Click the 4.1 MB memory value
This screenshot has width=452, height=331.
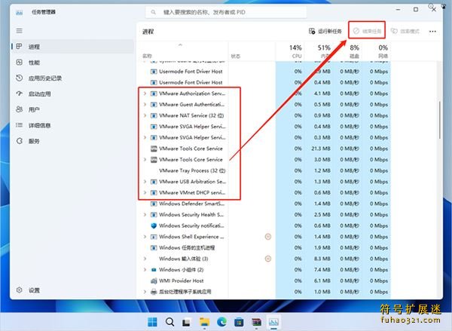[322, 93]
